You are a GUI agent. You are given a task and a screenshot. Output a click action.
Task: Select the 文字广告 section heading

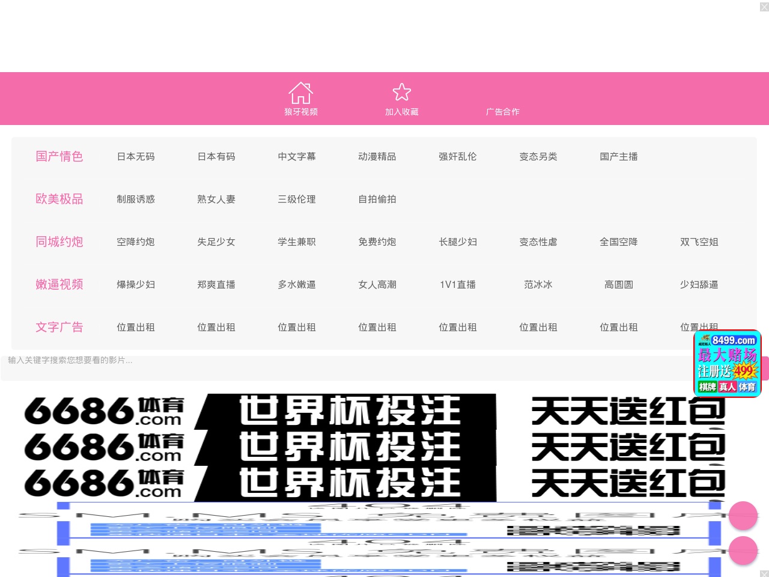click(59, 327)
